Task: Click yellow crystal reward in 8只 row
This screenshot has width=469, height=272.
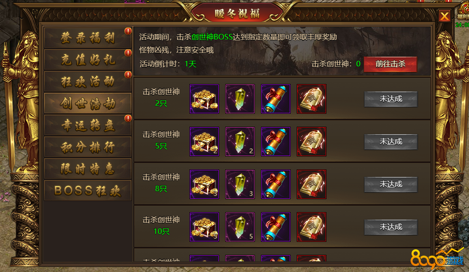Action: (240, 184)
